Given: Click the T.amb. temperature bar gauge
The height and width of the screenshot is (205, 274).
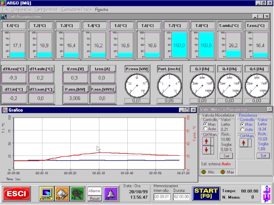Looking at the screenshot, I should (230, 45).
